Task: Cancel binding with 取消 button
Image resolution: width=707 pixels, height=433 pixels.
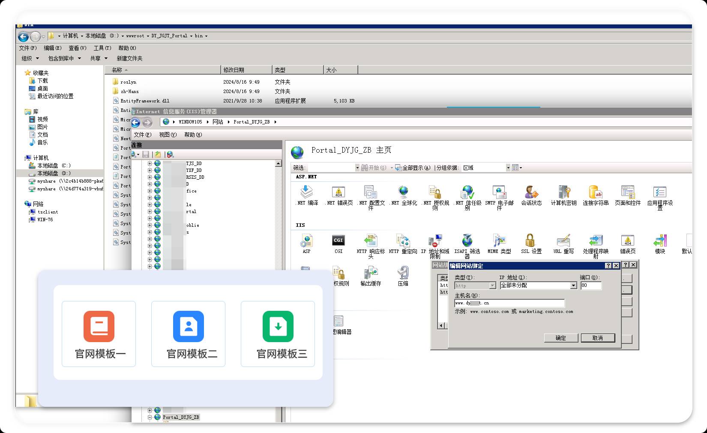Action: tap(598, 338)
